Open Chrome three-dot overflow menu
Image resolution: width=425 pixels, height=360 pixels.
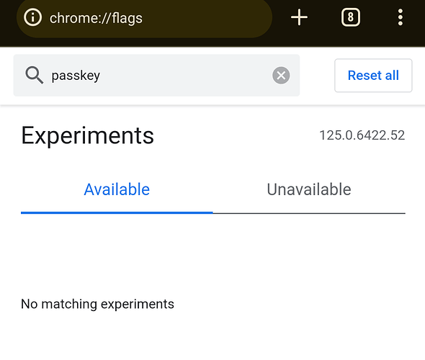pos(400,17)
